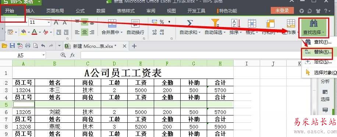Click the open folder icon
Screen dimensions: 337x137
pos(4,46)
